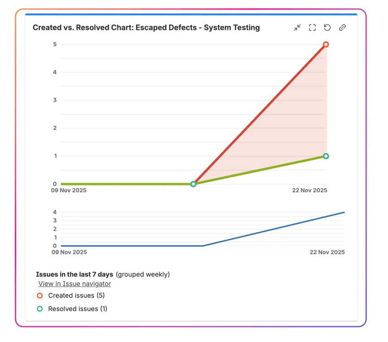Refresh the Created vs. Resolved chart data
The width and height of the screenshot is (388, 342).
[x=327, y=28]
